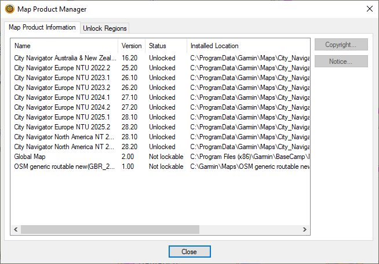379x264 pixels.
Task: Click Unlocked status for Europe NTU 2022.2
Action: tap(162, 68)
